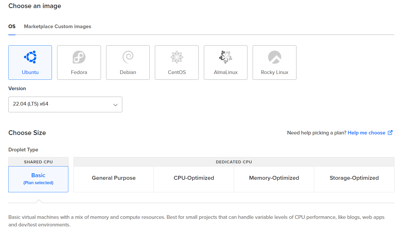407x235 pixels.
Task: Choose the Fedora logo icon
Action: (79, 57)
